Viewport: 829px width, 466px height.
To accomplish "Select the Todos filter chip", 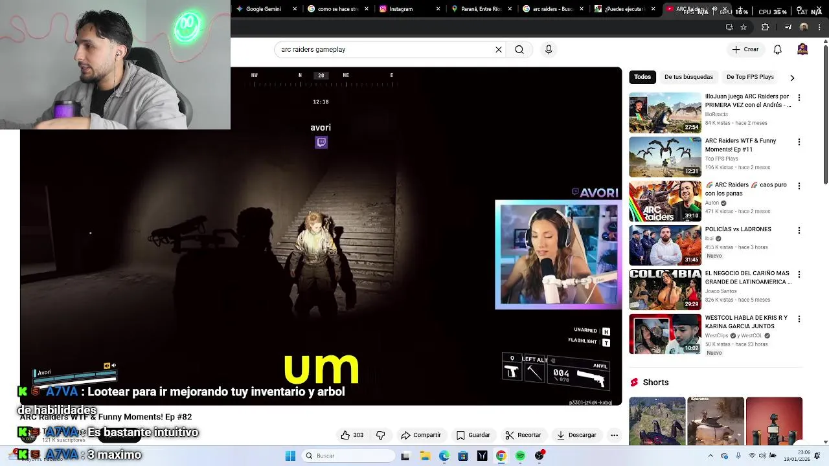I will point(642,77).
